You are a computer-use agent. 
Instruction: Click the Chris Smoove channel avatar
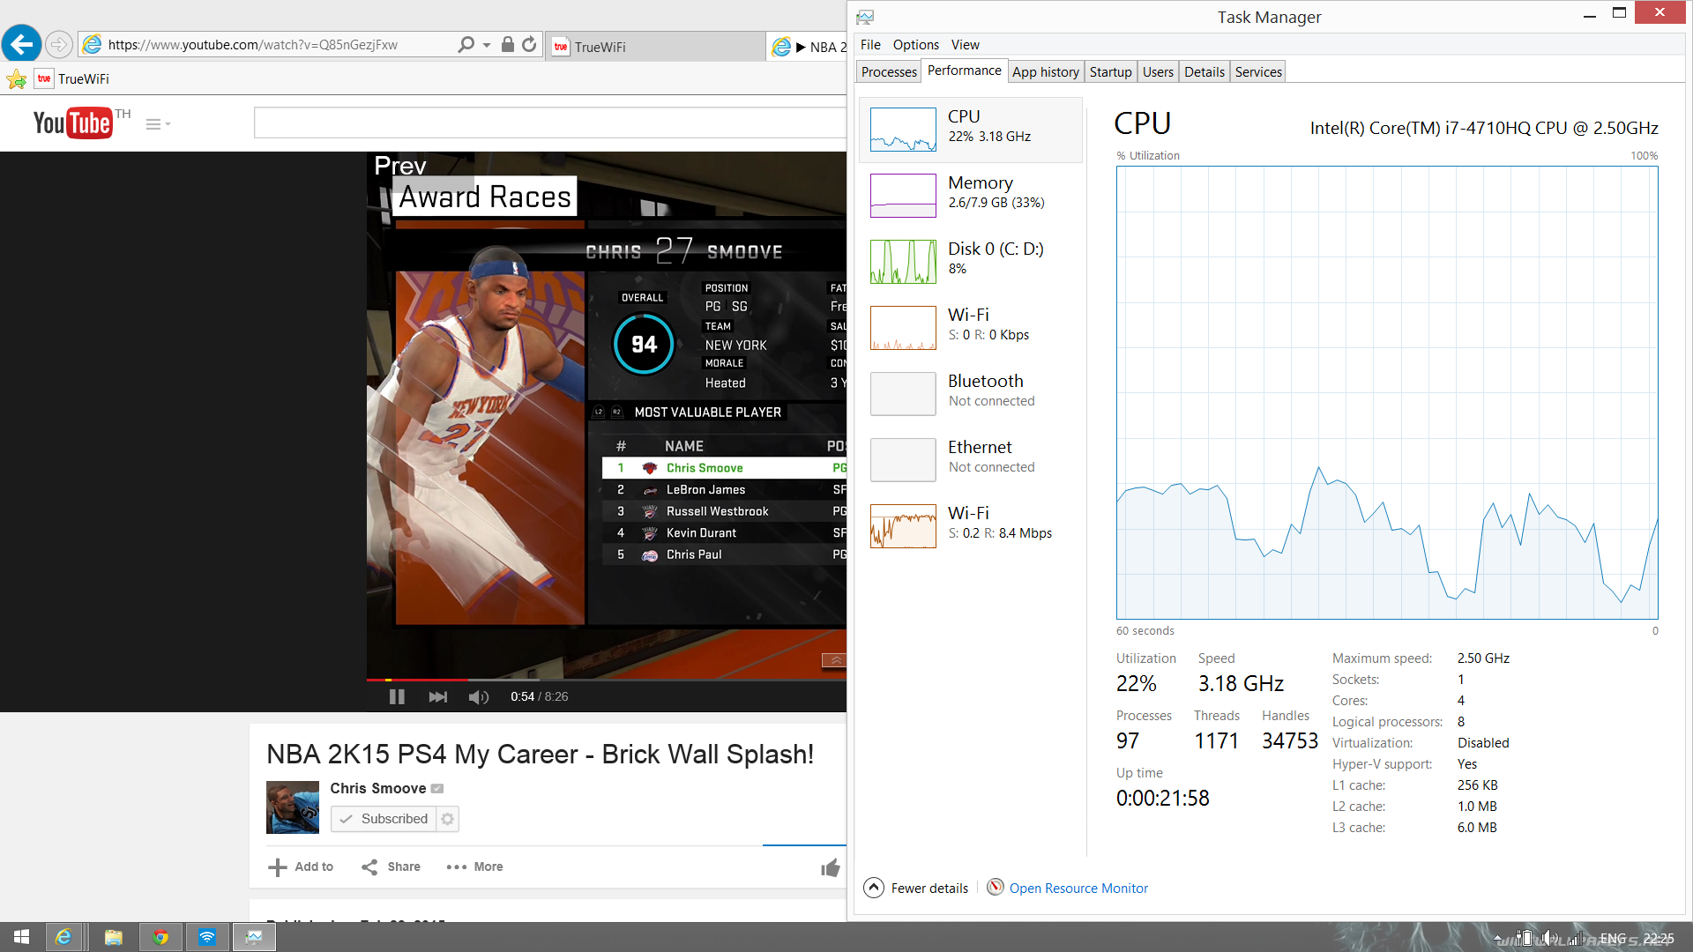click(293, 807)
